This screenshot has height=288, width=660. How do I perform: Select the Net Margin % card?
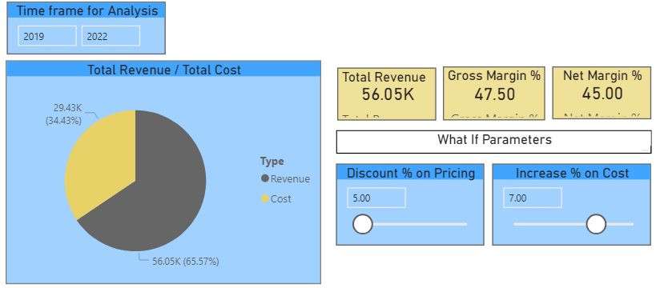pyautogui.click(x=602, y=93)
